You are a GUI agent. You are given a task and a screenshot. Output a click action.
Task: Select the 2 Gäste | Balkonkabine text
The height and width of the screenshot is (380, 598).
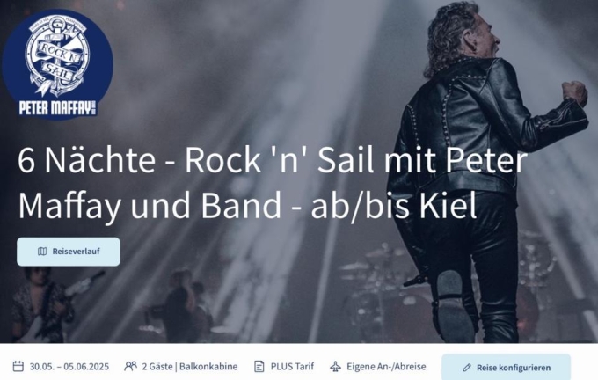click(x=190, y=367)
